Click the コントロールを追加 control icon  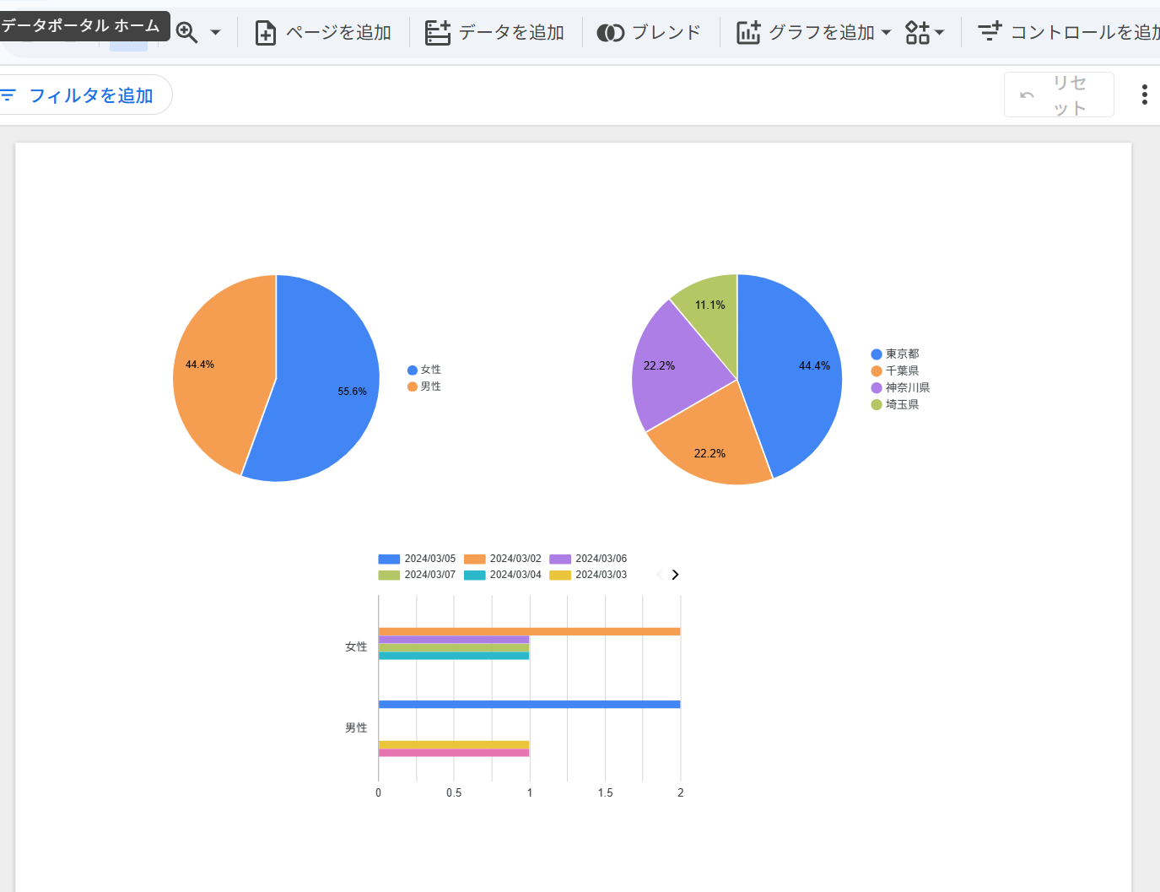pyautogui.click(x=990, y=32)
